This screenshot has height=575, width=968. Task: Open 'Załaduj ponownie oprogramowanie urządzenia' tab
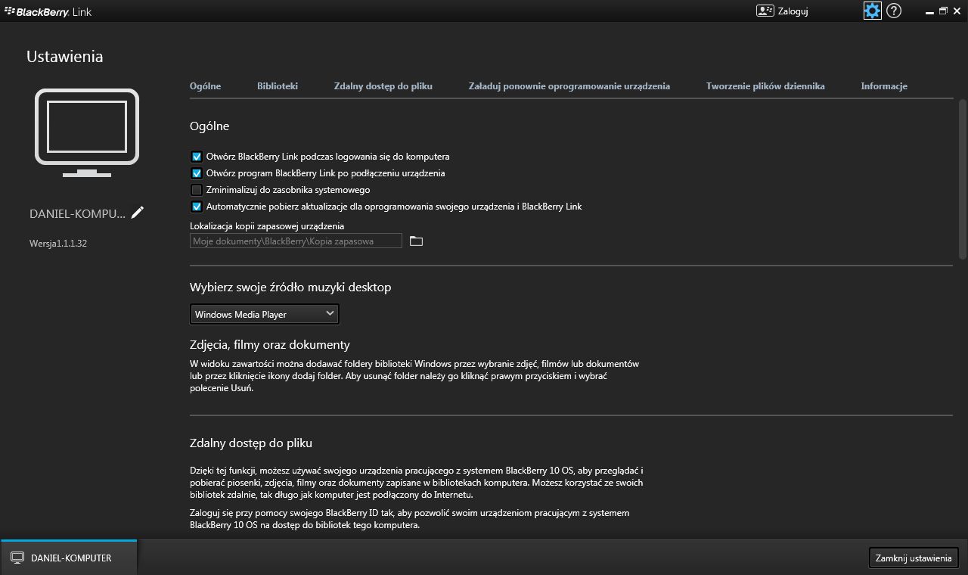(x=569, y=86)
